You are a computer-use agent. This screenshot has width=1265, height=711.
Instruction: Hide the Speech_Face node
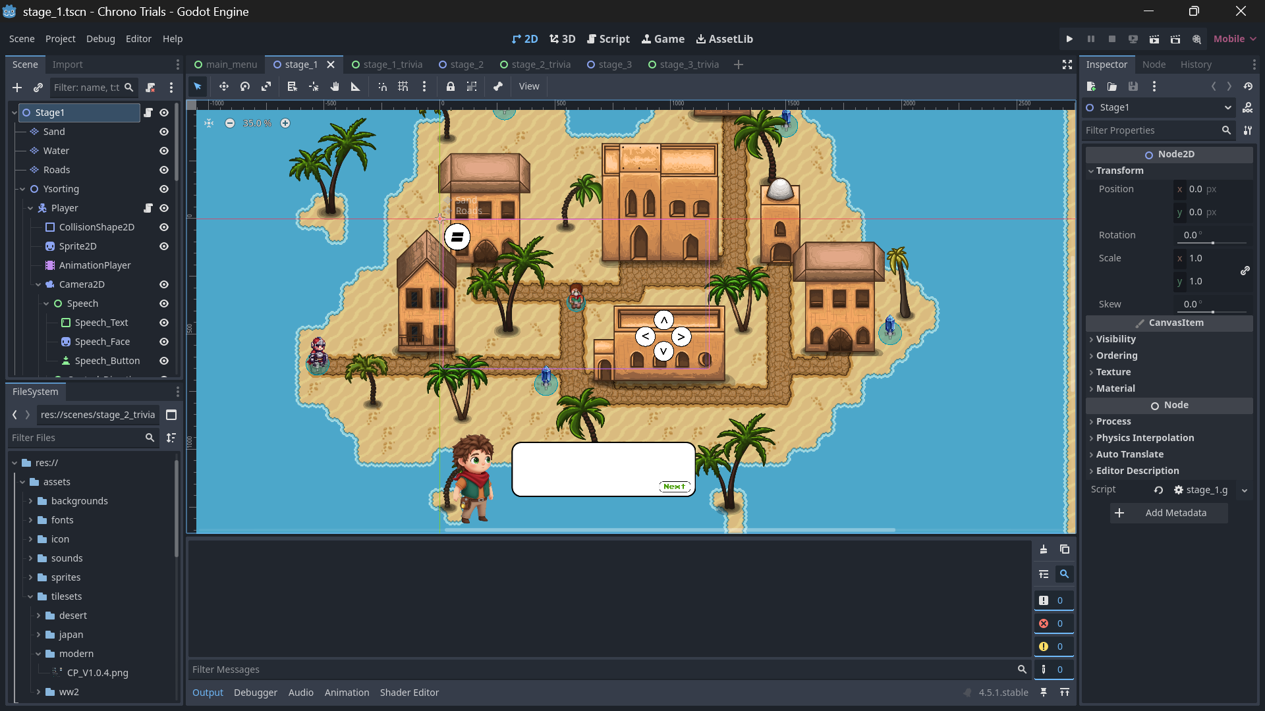(x=164, y=342)
